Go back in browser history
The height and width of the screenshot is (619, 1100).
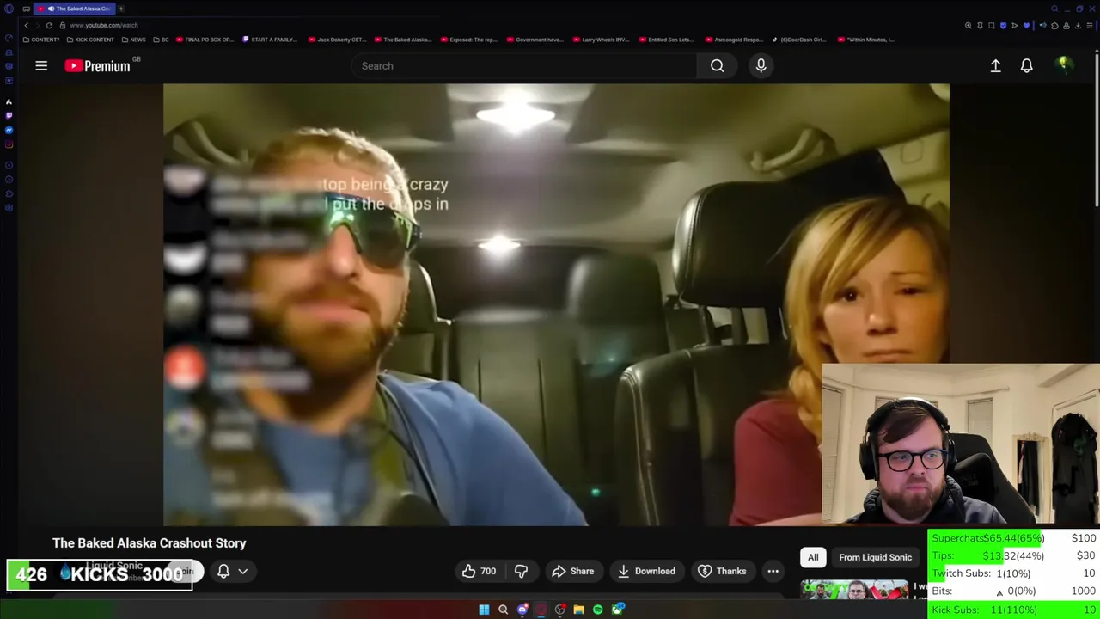(27, 26)
